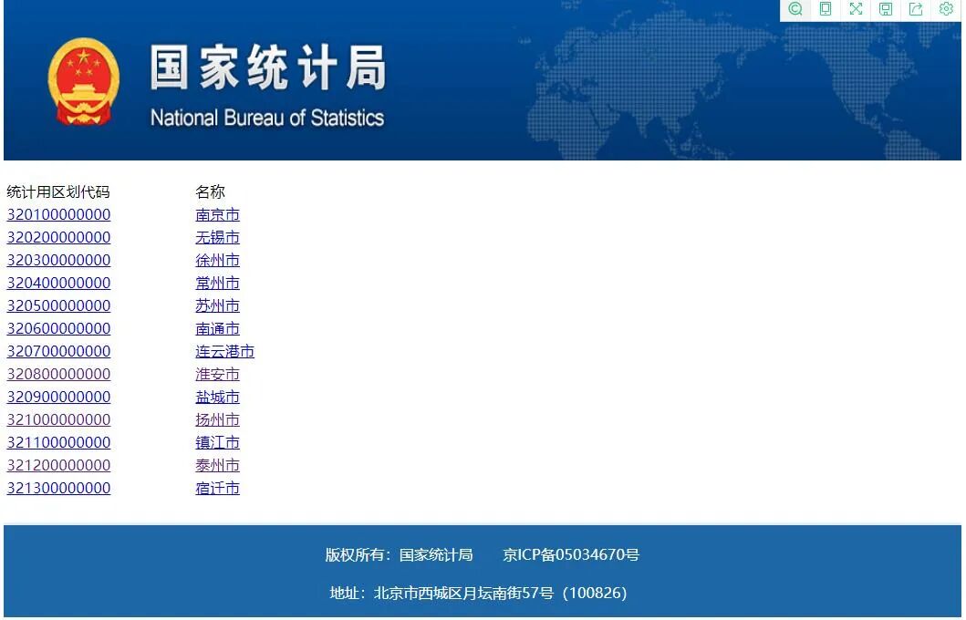
Task: Click the fullscreen expand icon
Action: (856, 9)
